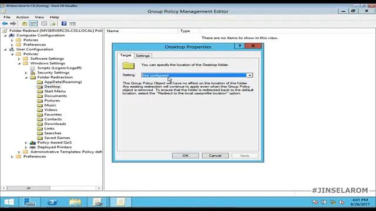Expand Policies under Computer Configuration
This screenshot has height=211, width=376.
coord(12,40)
